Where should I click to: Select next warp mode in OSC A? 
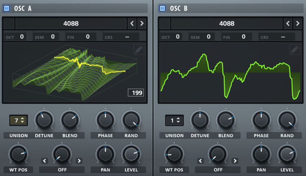(79, 161)
